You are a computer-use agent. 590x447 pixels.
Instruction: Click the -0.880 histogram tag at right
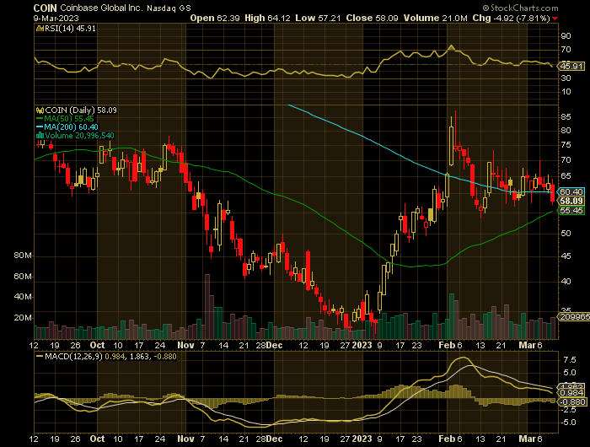(x=572, y=401)
